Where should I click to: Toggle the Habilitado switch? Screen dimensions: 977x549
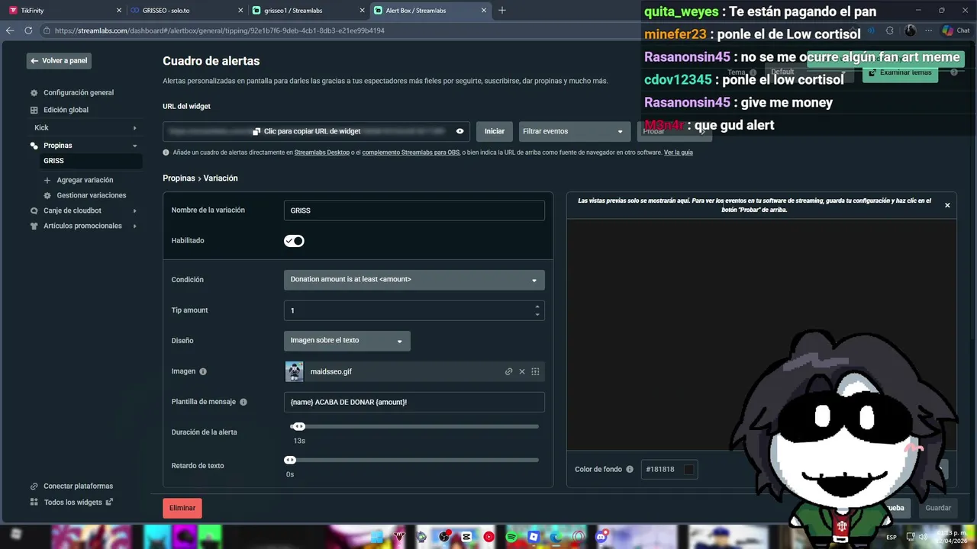click(x=294, y=241)
